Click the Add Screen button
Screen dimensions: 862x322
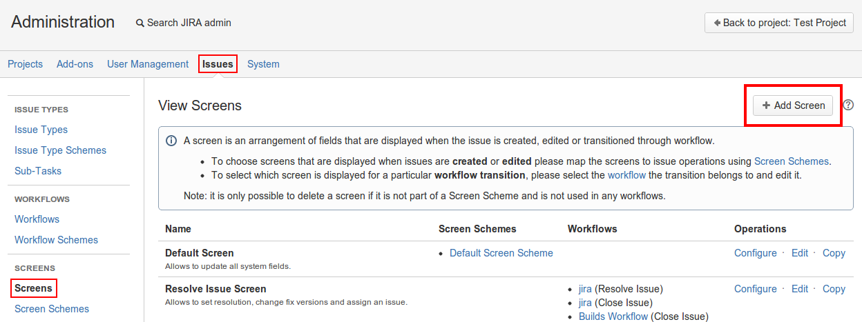[x=793, y=105]
